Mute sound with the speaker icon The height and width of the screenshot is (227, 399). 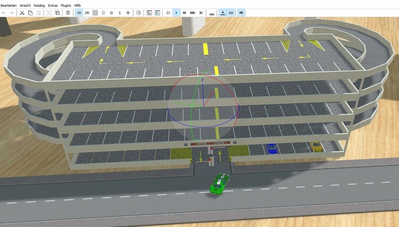coord(241,13)
